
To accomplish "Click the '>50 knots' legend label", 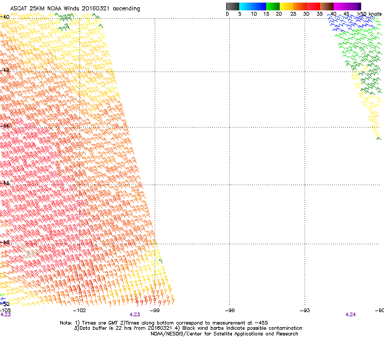I will tap(369, 14).
